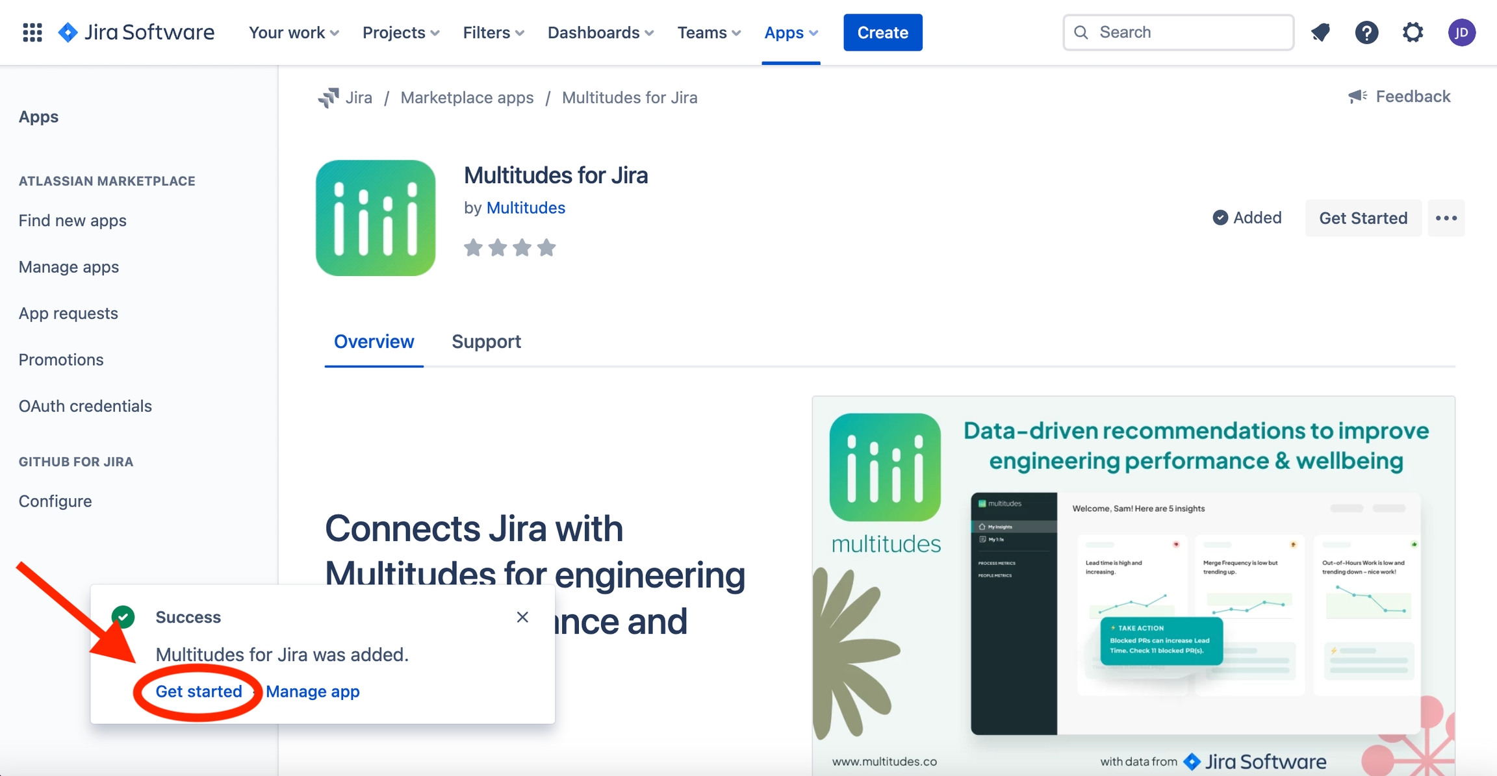Open the Multitudes vendor link

click(526, 208)
